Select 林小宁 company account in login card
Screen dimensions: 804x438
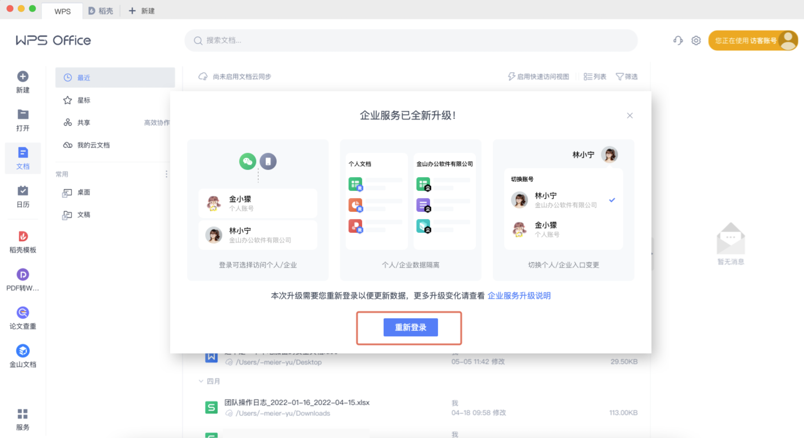pyautogui.click(x=258, y=235)
